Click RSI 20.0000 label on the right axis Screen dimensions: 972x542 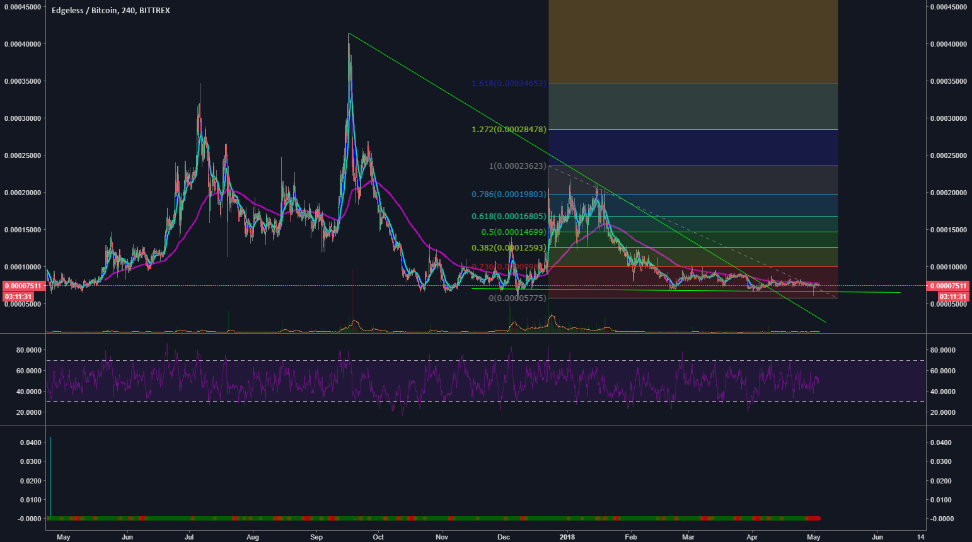[x=942, y=412]
